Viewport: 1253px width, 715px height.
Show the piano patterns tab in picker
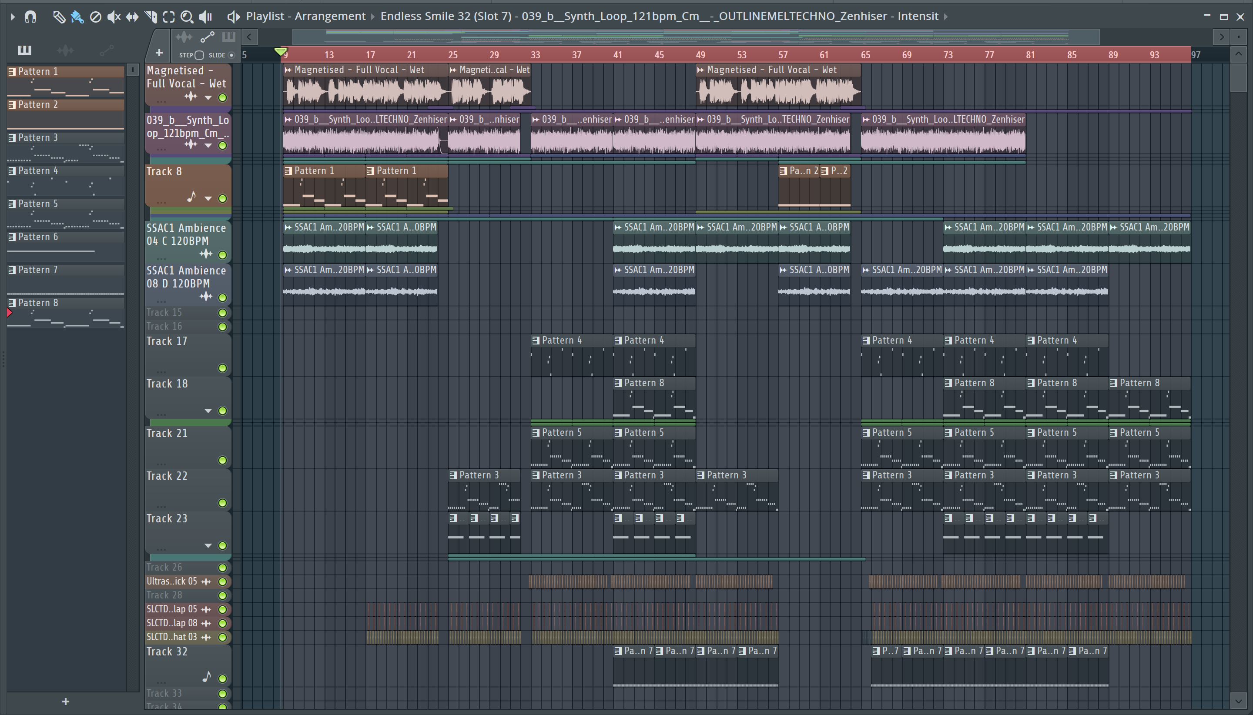click(24, 50)
